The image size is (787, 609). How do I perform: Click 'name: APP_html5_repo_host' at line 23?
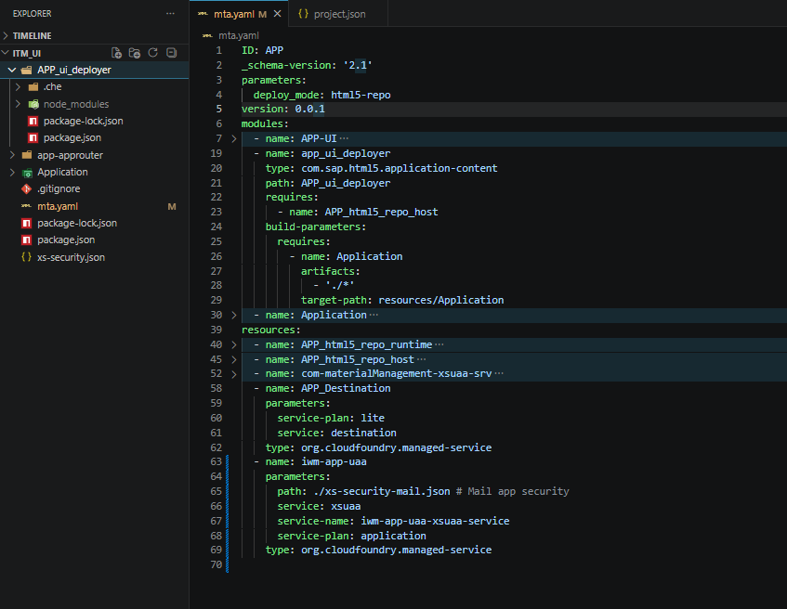point(363,212)
